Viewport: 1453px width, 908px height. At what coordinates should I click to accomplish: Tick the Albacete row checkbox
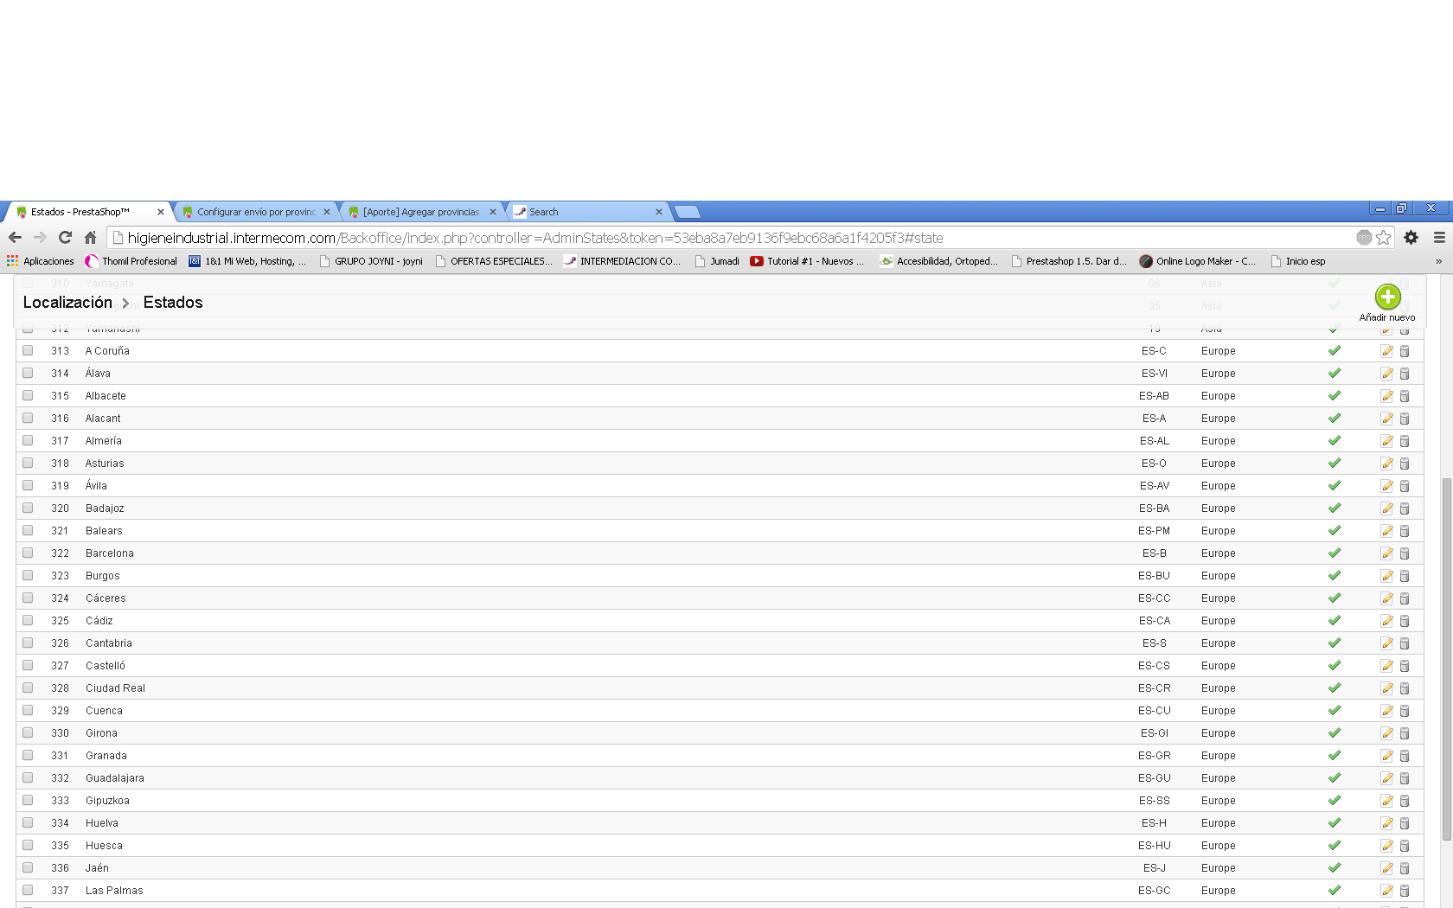(28, 395)
